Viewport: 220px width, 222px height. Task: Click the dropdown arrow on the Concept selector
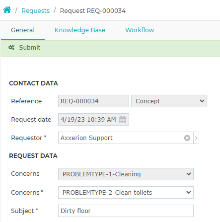point(202,101)
